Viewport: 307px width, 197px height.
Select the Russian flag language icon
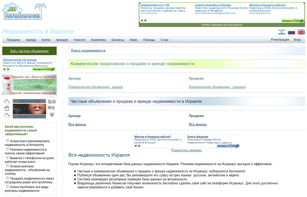tap(291, 32)
